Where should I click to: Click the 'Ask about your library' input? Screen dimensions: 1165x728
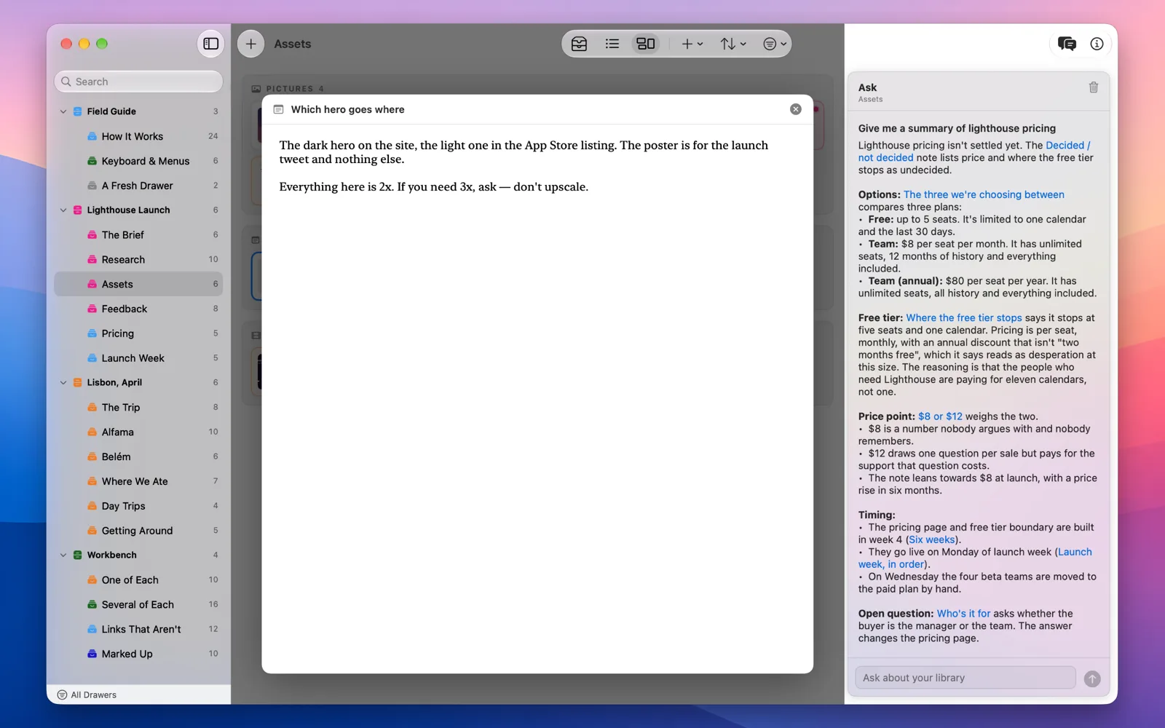coord(965,678)
